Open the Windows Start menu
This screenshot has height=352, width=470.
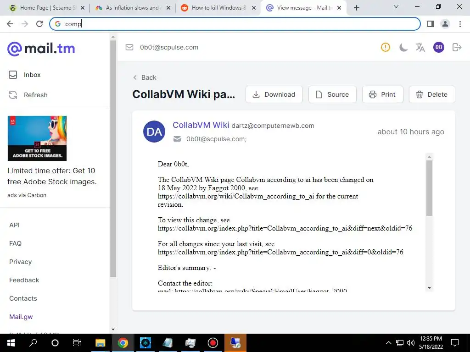click(x=11, y=343)
